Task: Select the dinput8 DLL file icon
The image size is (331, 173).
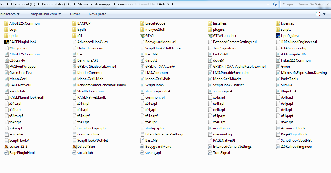Action: (x=142, y=60)
